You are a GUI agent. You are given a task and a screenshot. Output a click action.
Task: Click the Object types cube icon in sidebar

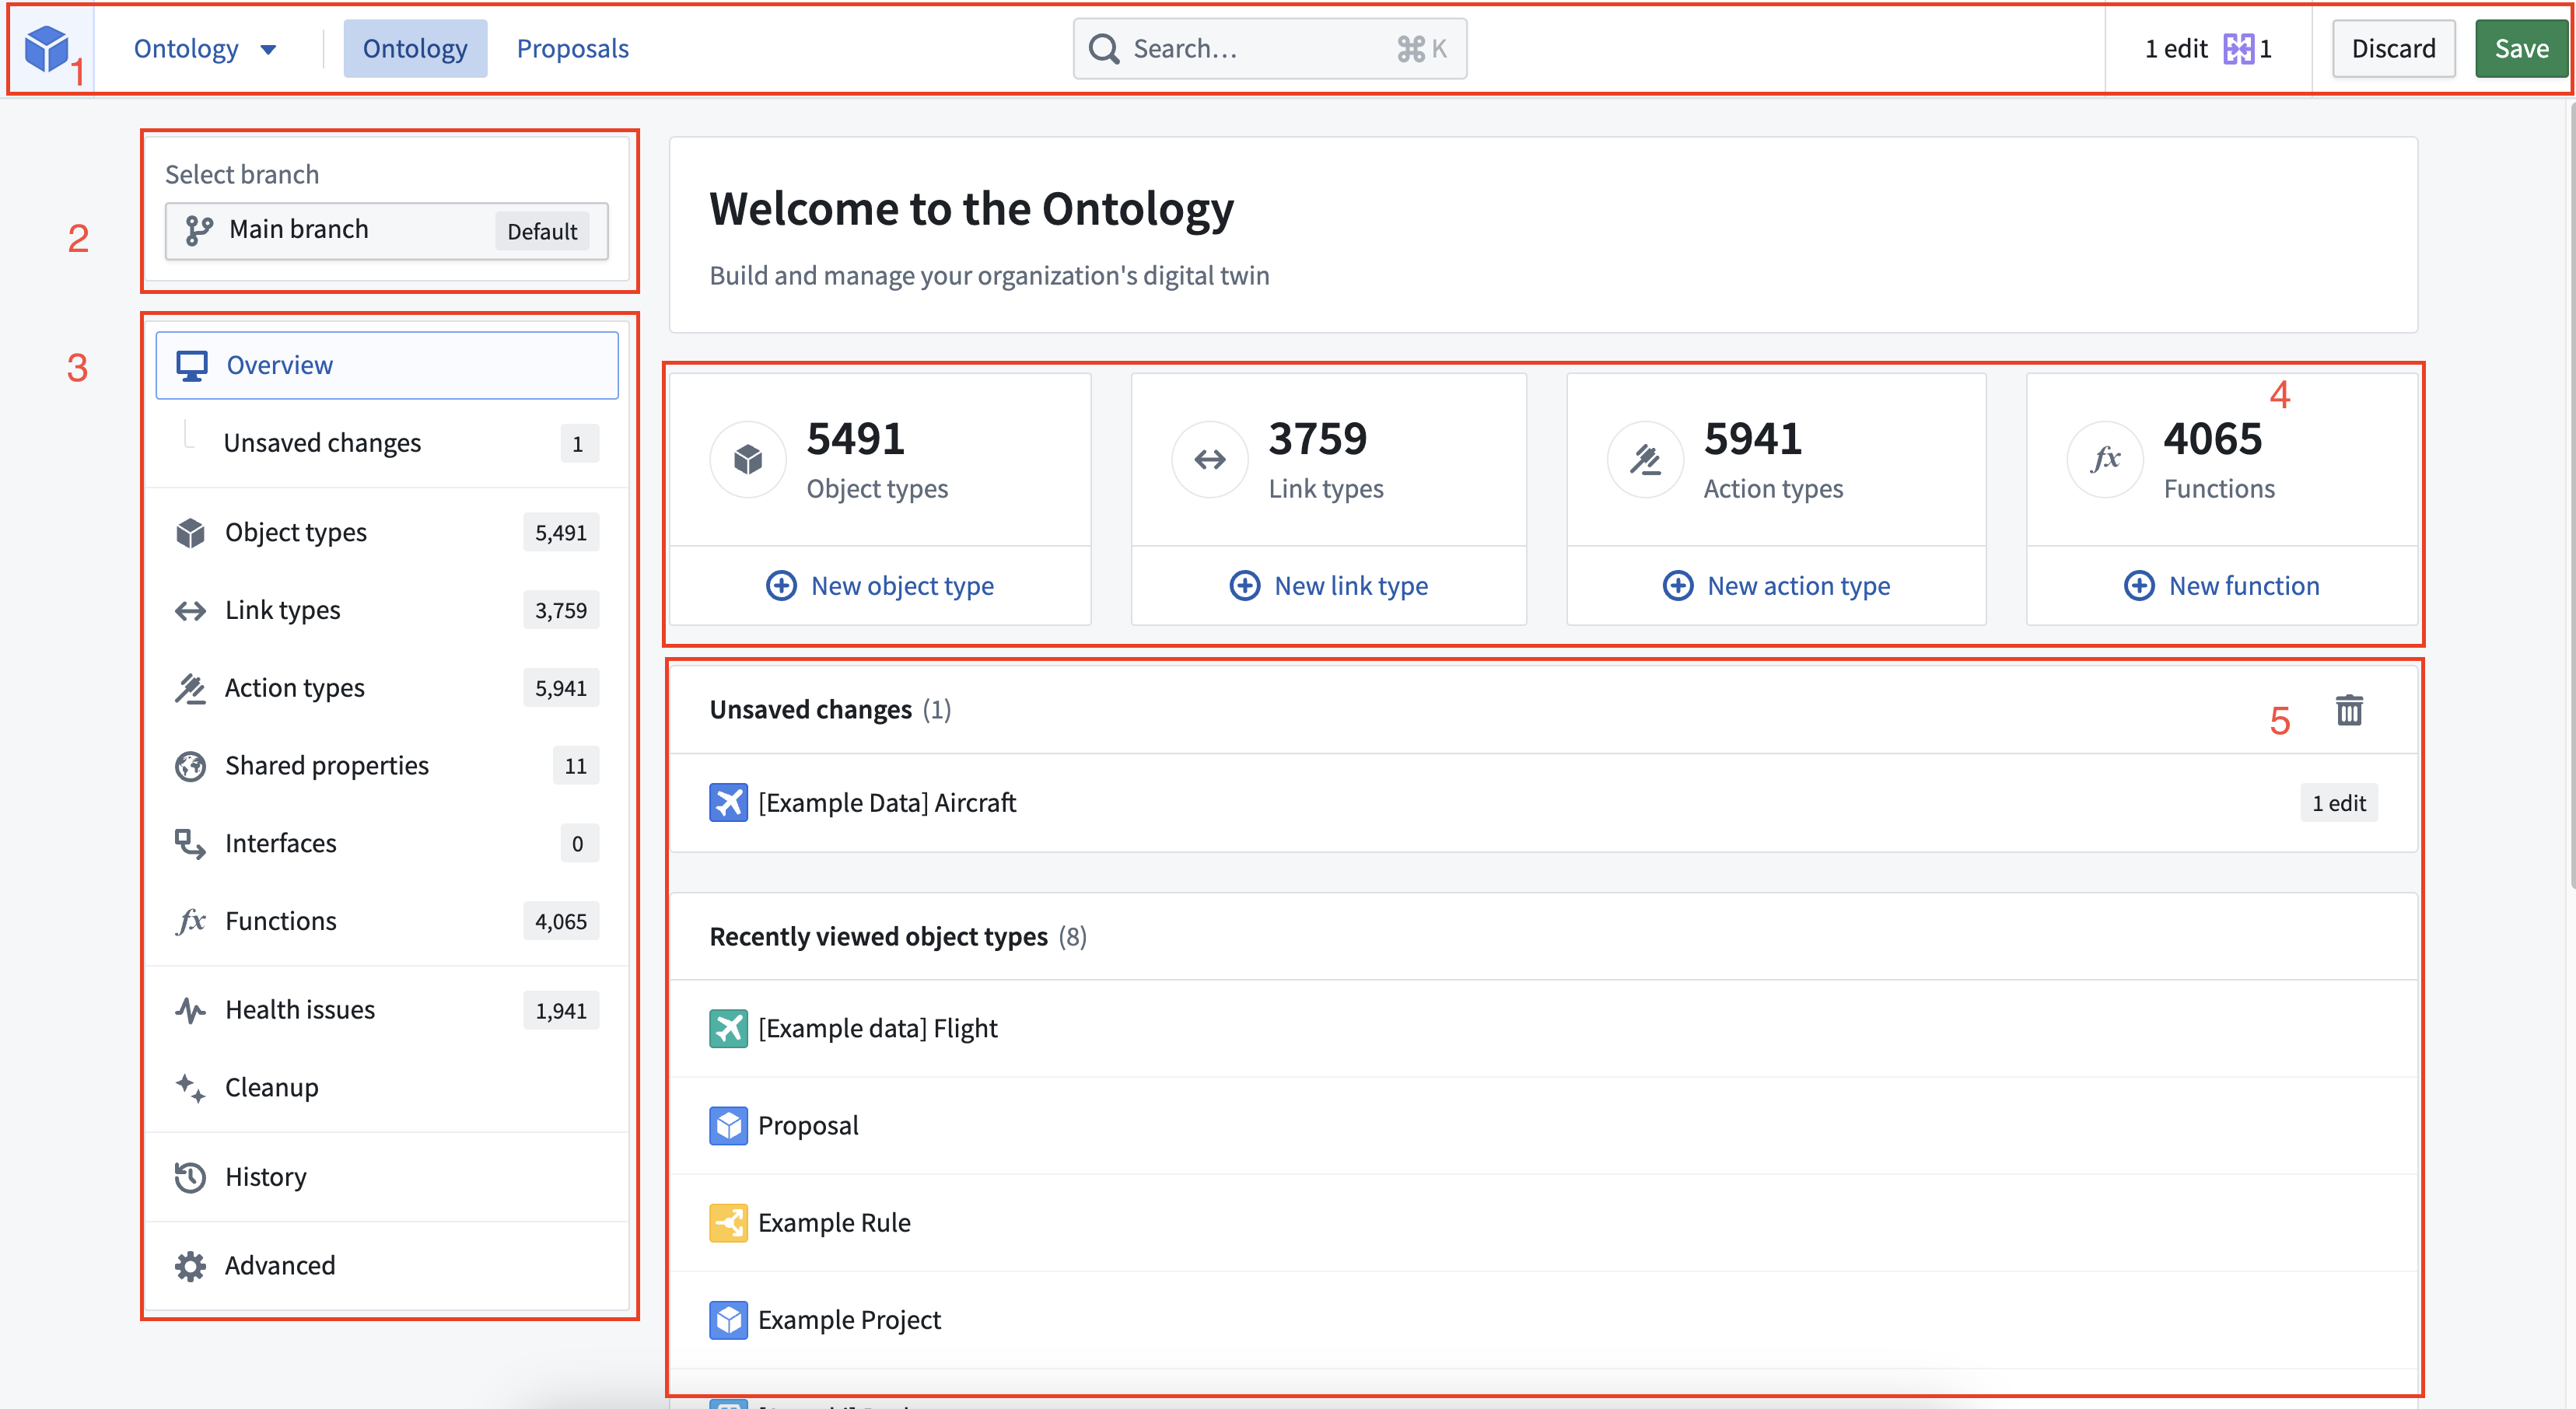pyautogui.click(x=190, y=532)
